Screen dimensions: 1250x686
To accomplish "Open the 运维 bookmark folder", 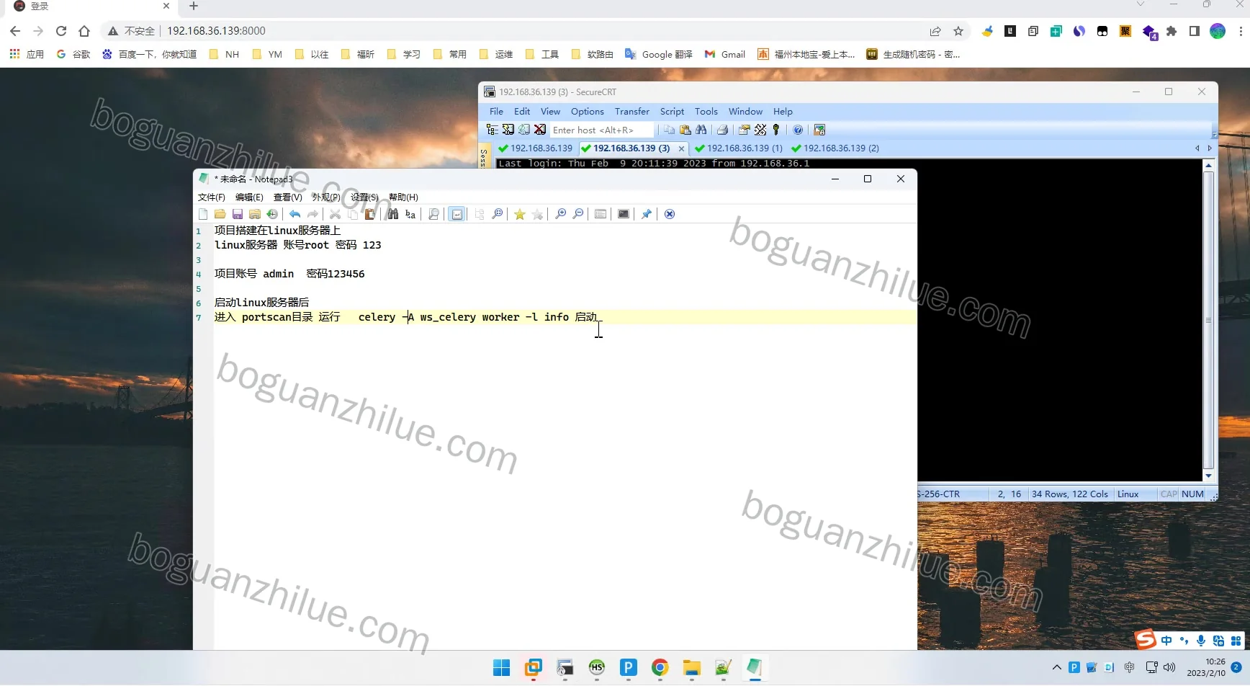I will [496, 54].
